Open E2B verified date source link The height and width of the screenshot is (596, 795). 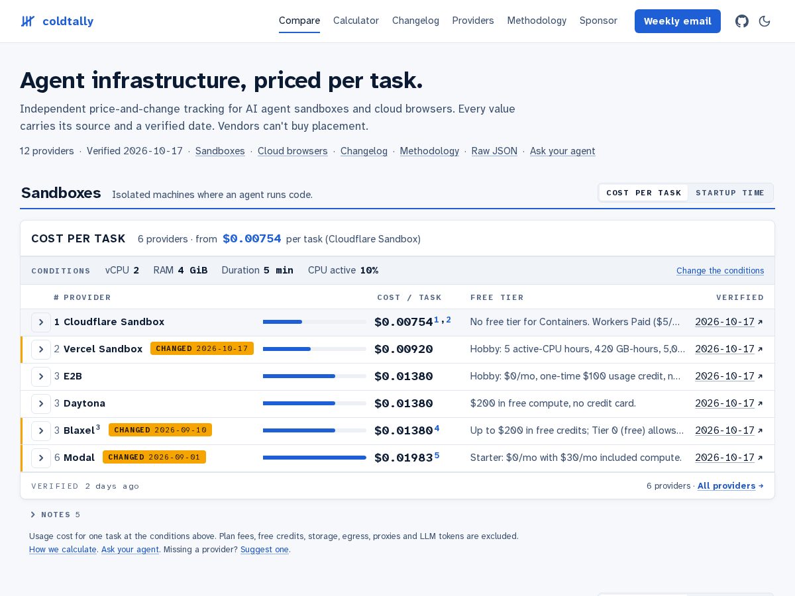(729, 376)
